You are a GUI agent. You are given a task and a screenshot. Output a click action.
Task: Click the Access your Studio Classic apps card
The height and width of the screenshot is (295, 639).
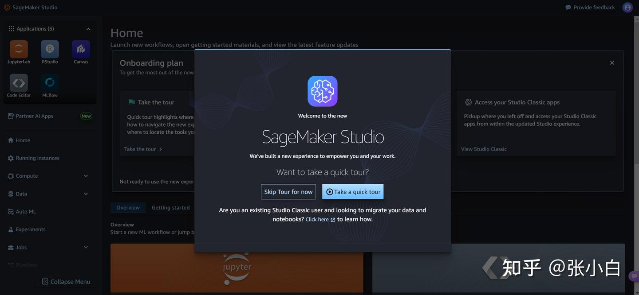[536, 124]
